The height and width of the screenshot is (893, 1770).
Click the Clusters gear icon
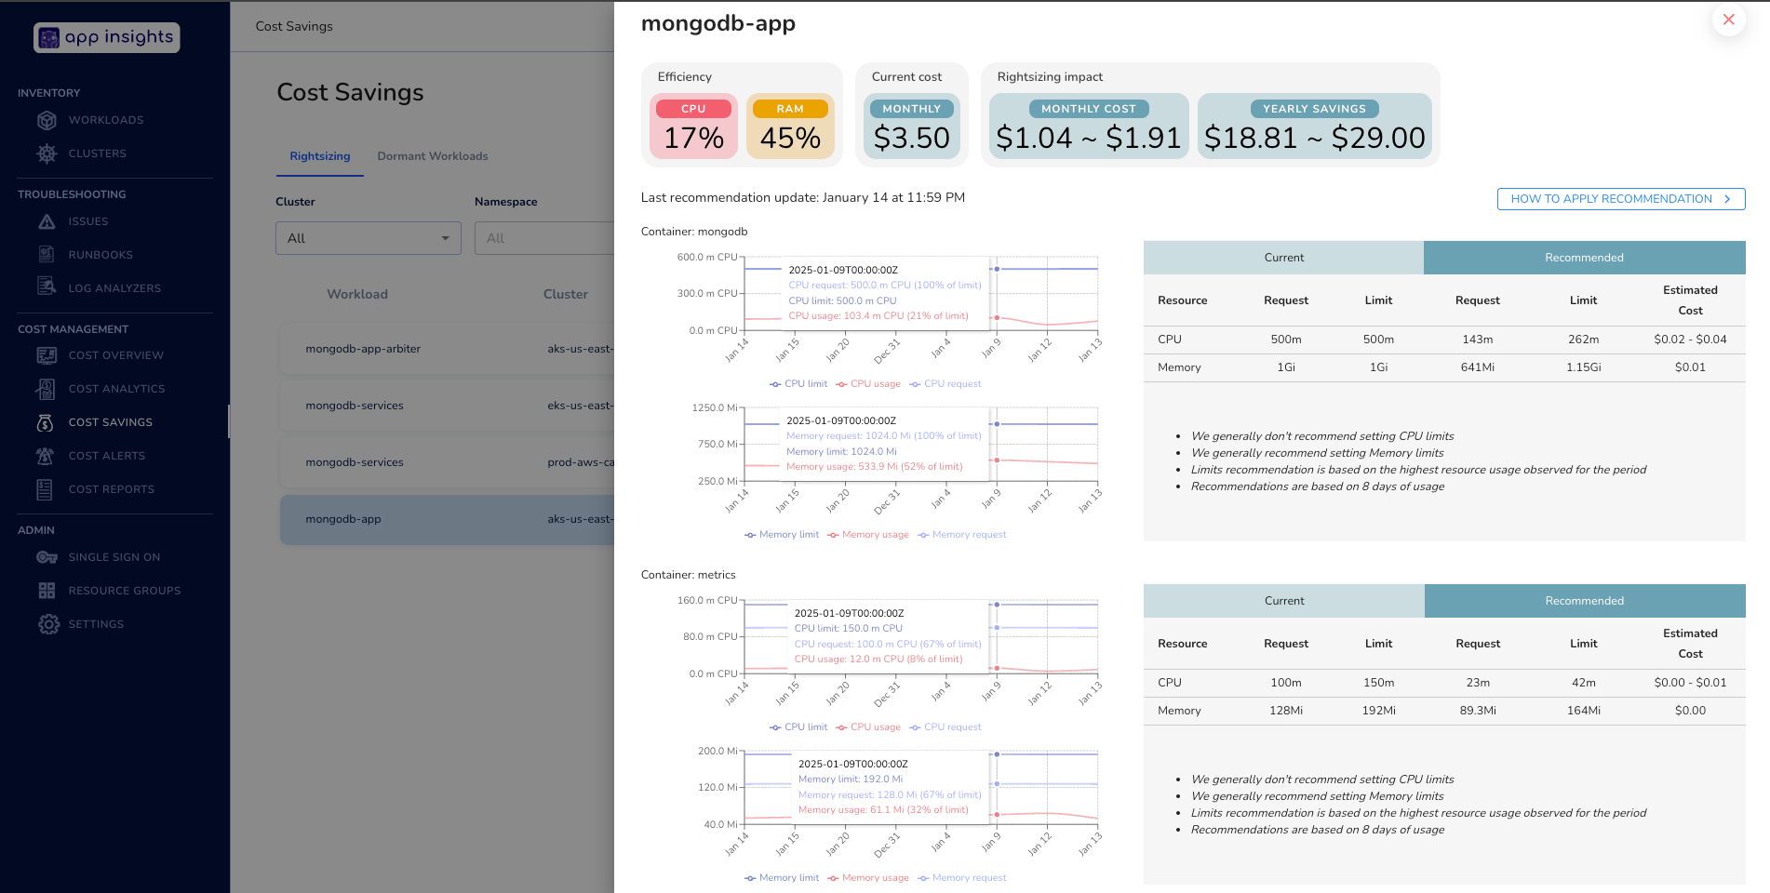47,153
